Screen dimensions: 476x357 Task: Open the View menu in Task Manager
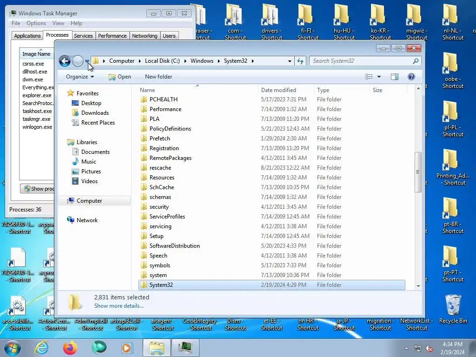[58, 23]
